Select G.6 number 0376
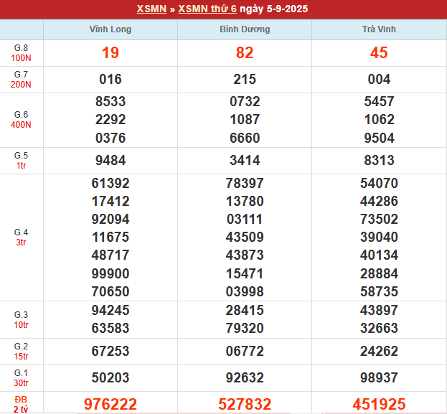 point(110,138)
